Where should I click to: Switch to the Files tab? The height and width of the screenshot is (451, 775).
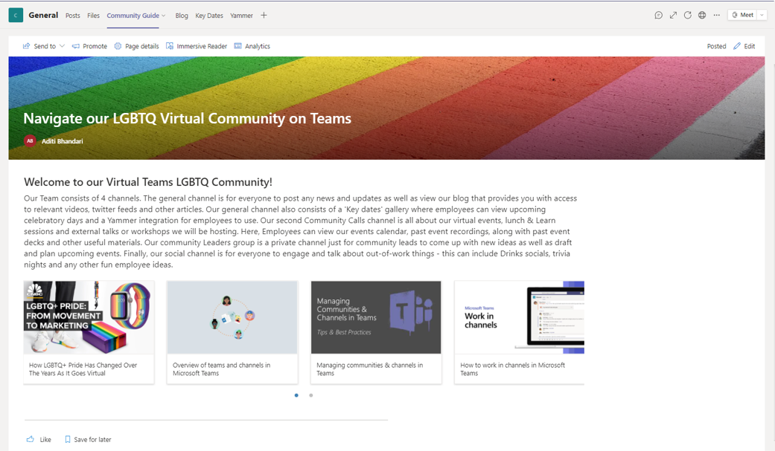tap(93, 16)
